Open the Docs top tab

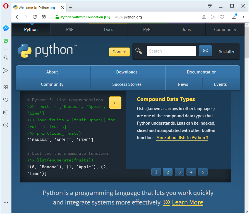coord(109,30)
